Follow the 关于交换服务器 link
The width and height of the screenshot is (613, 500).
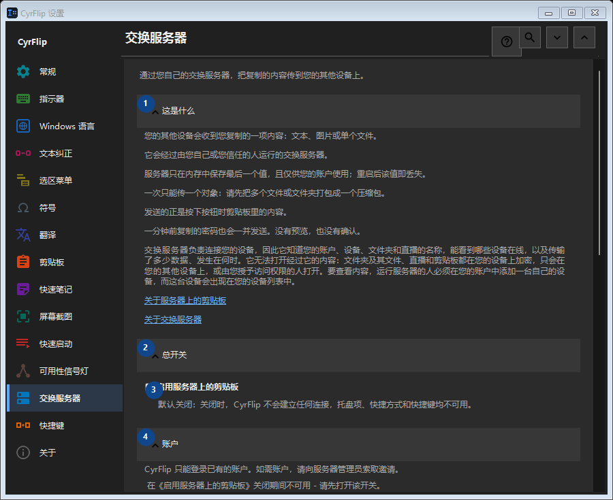click(173, 320)
